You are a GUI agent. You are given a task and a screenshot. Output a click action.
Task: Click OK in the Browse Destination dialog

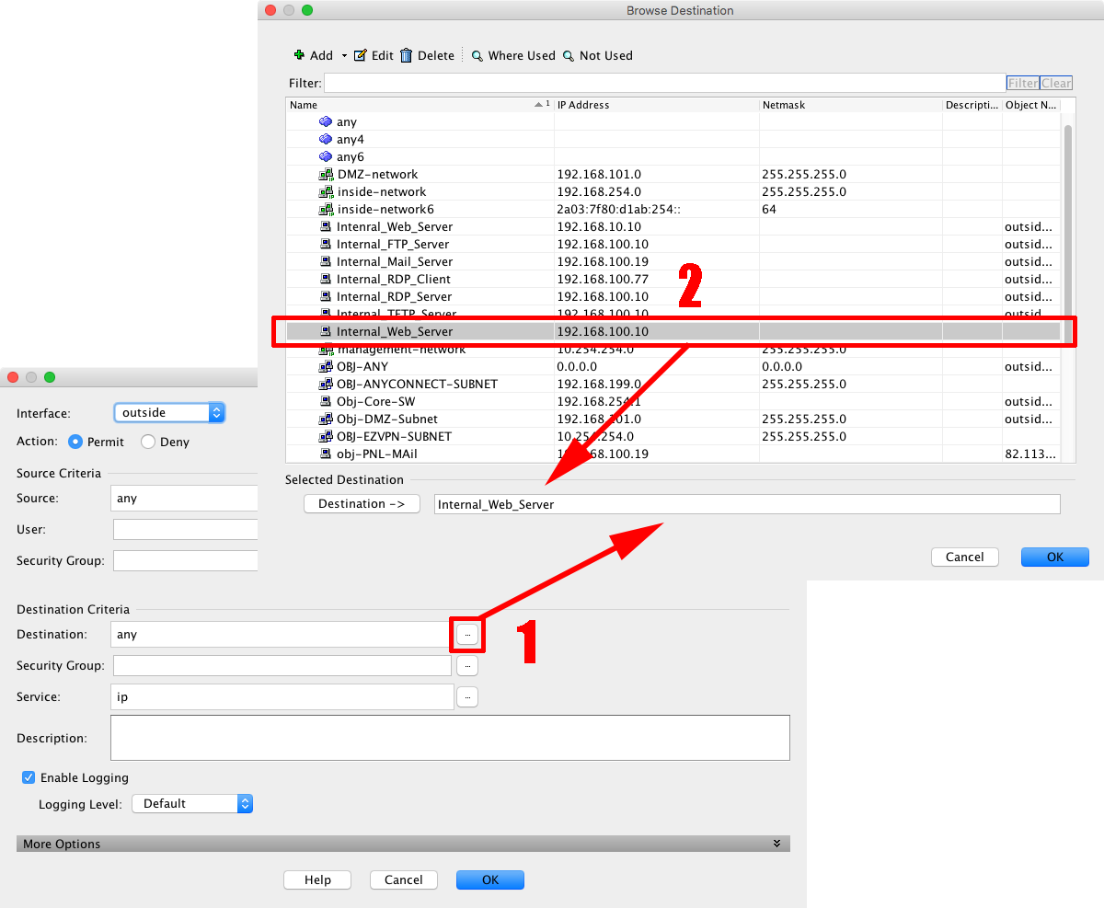click(x=1054, y=557)
